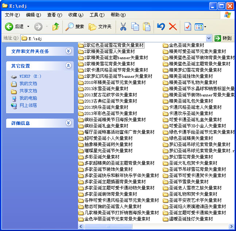This screenshot has height=231, width=236.
Task: Select folder 2013快乐圣诞矢量素材
Action: [x=106, y=107]
